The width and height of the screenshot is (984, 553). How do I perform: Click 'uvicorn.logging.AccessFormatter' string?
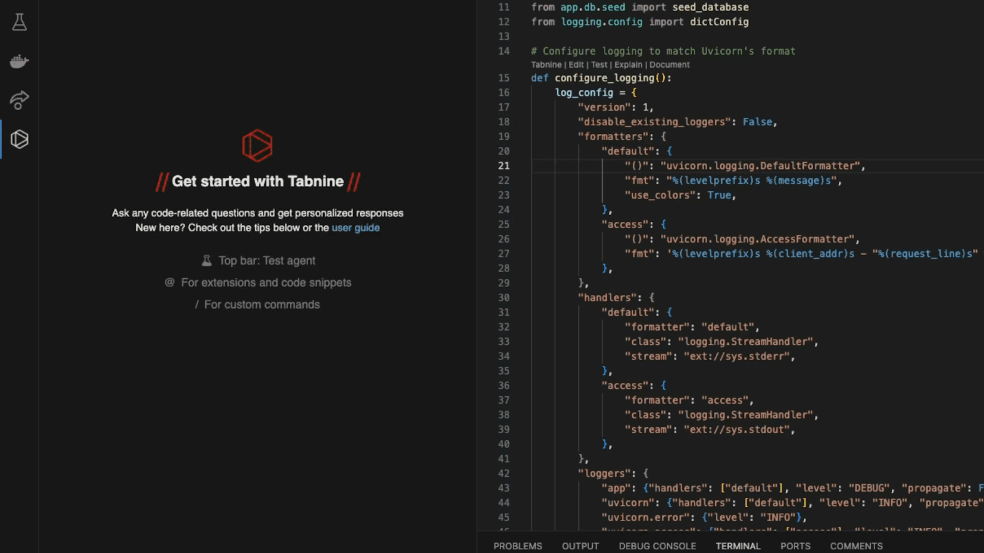tap(757, 239)
